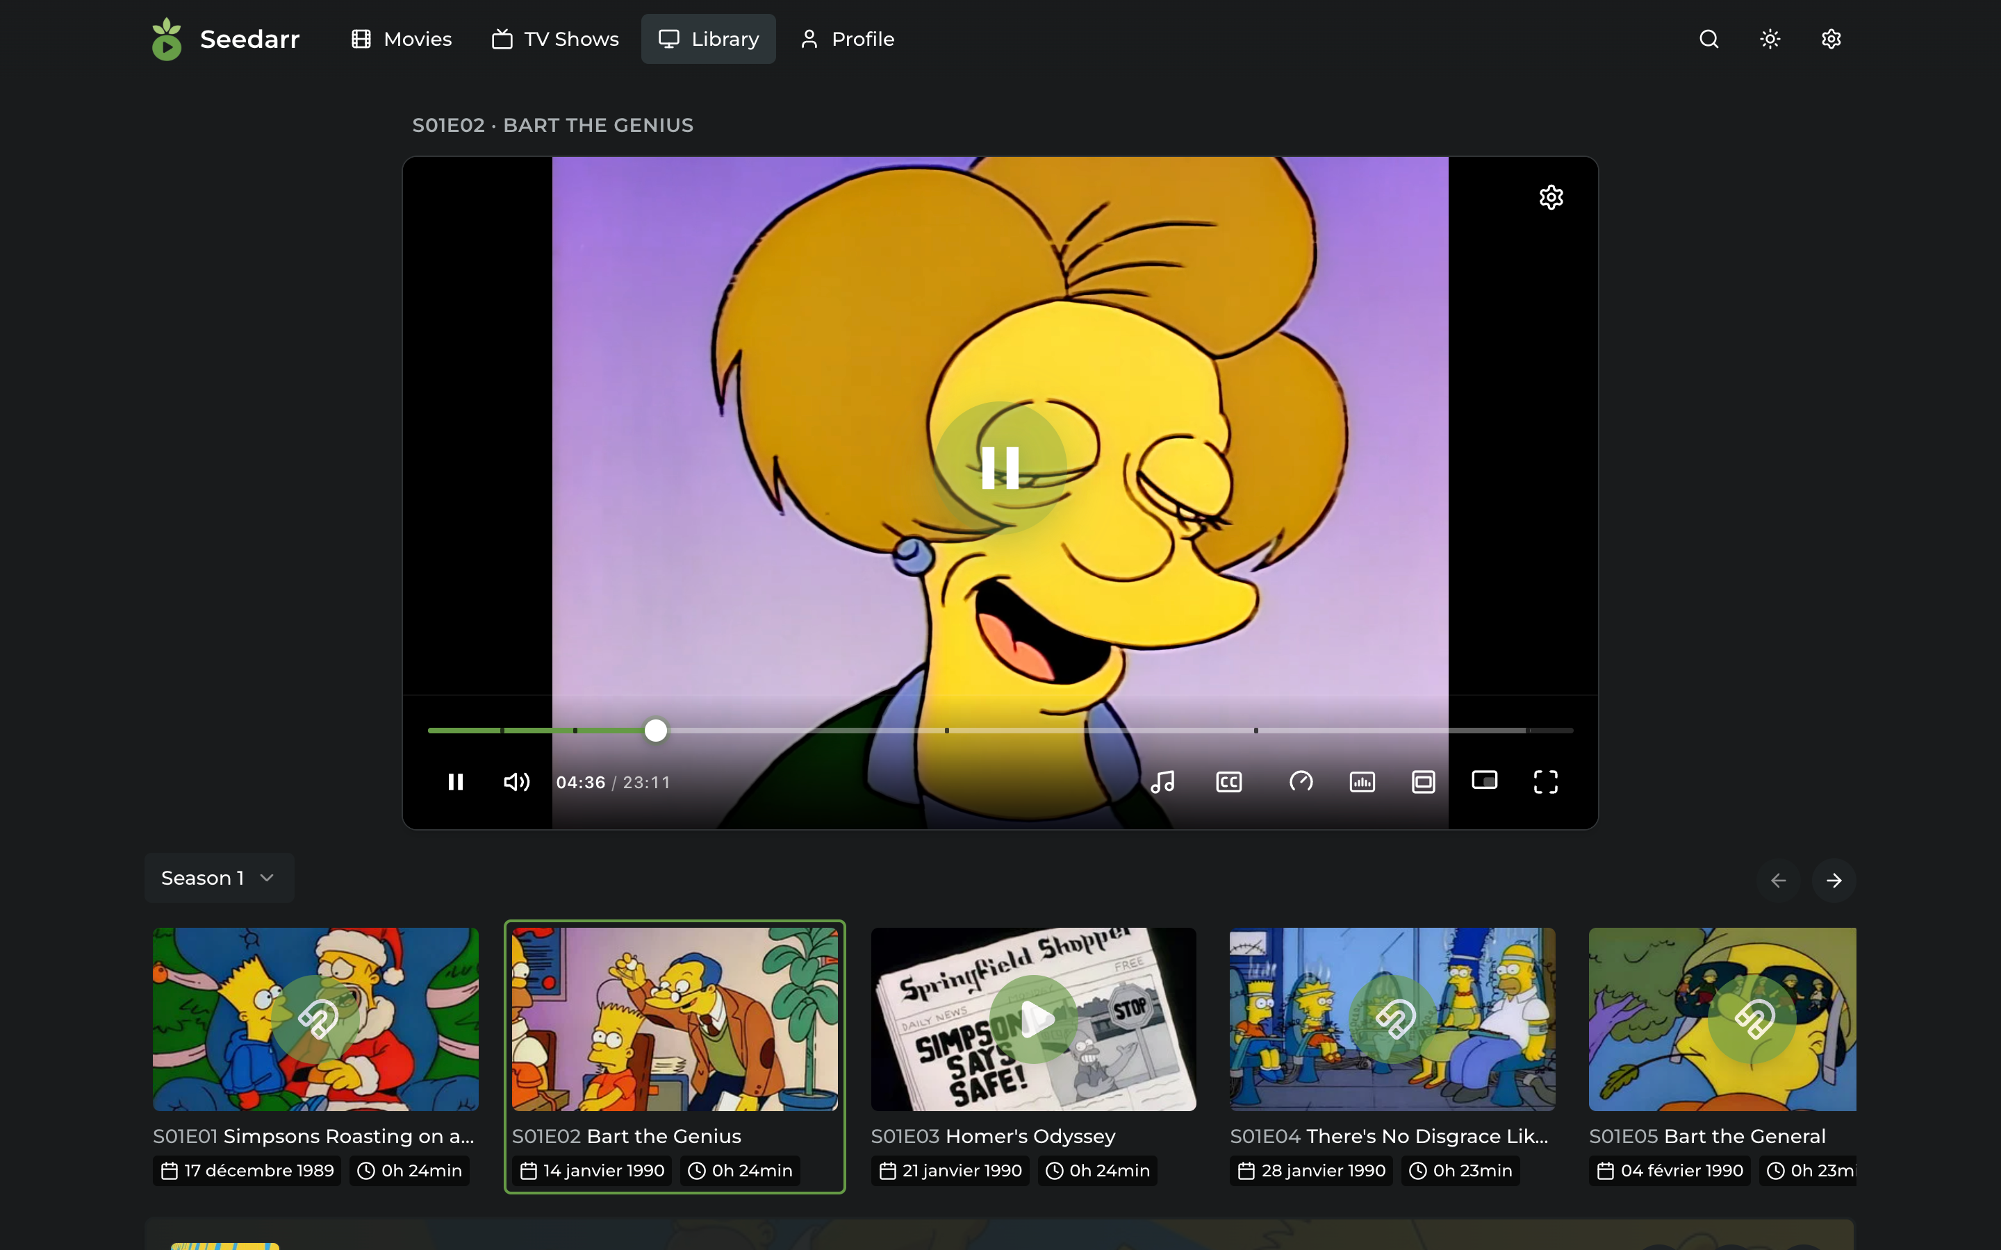Mute the player volume speaker icon
This screenshot has width=2001, height=1250.
coord(517,782)
